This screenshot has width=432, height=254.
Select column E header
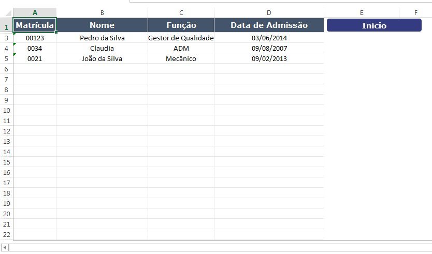tap(361, 12)
